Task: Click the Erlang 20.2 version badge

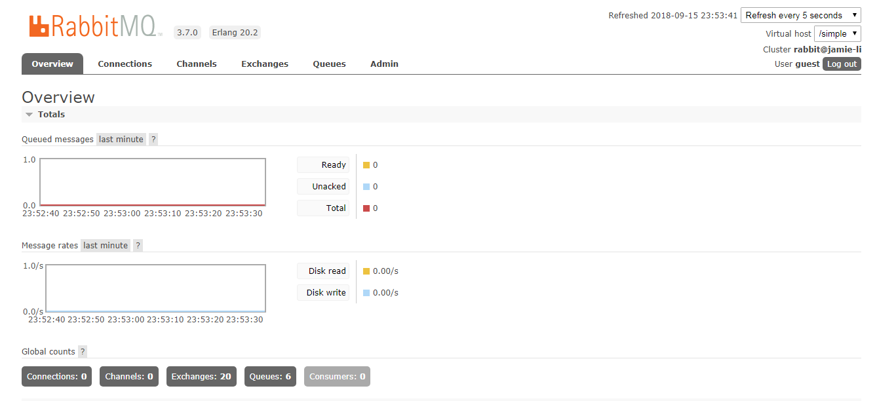Action: point(235,32)
